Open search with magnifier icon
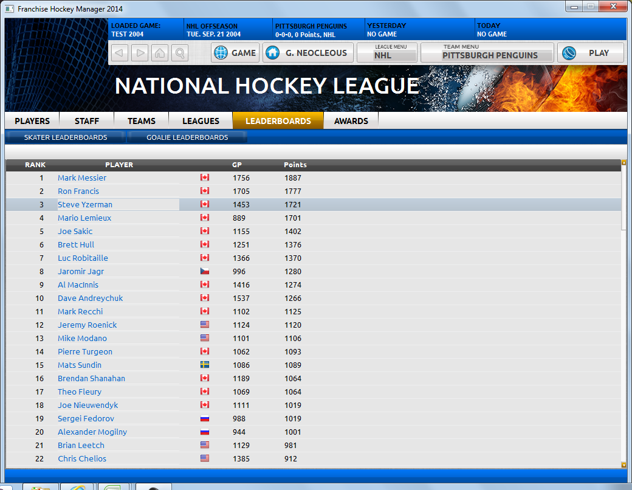 coord(180,53)
